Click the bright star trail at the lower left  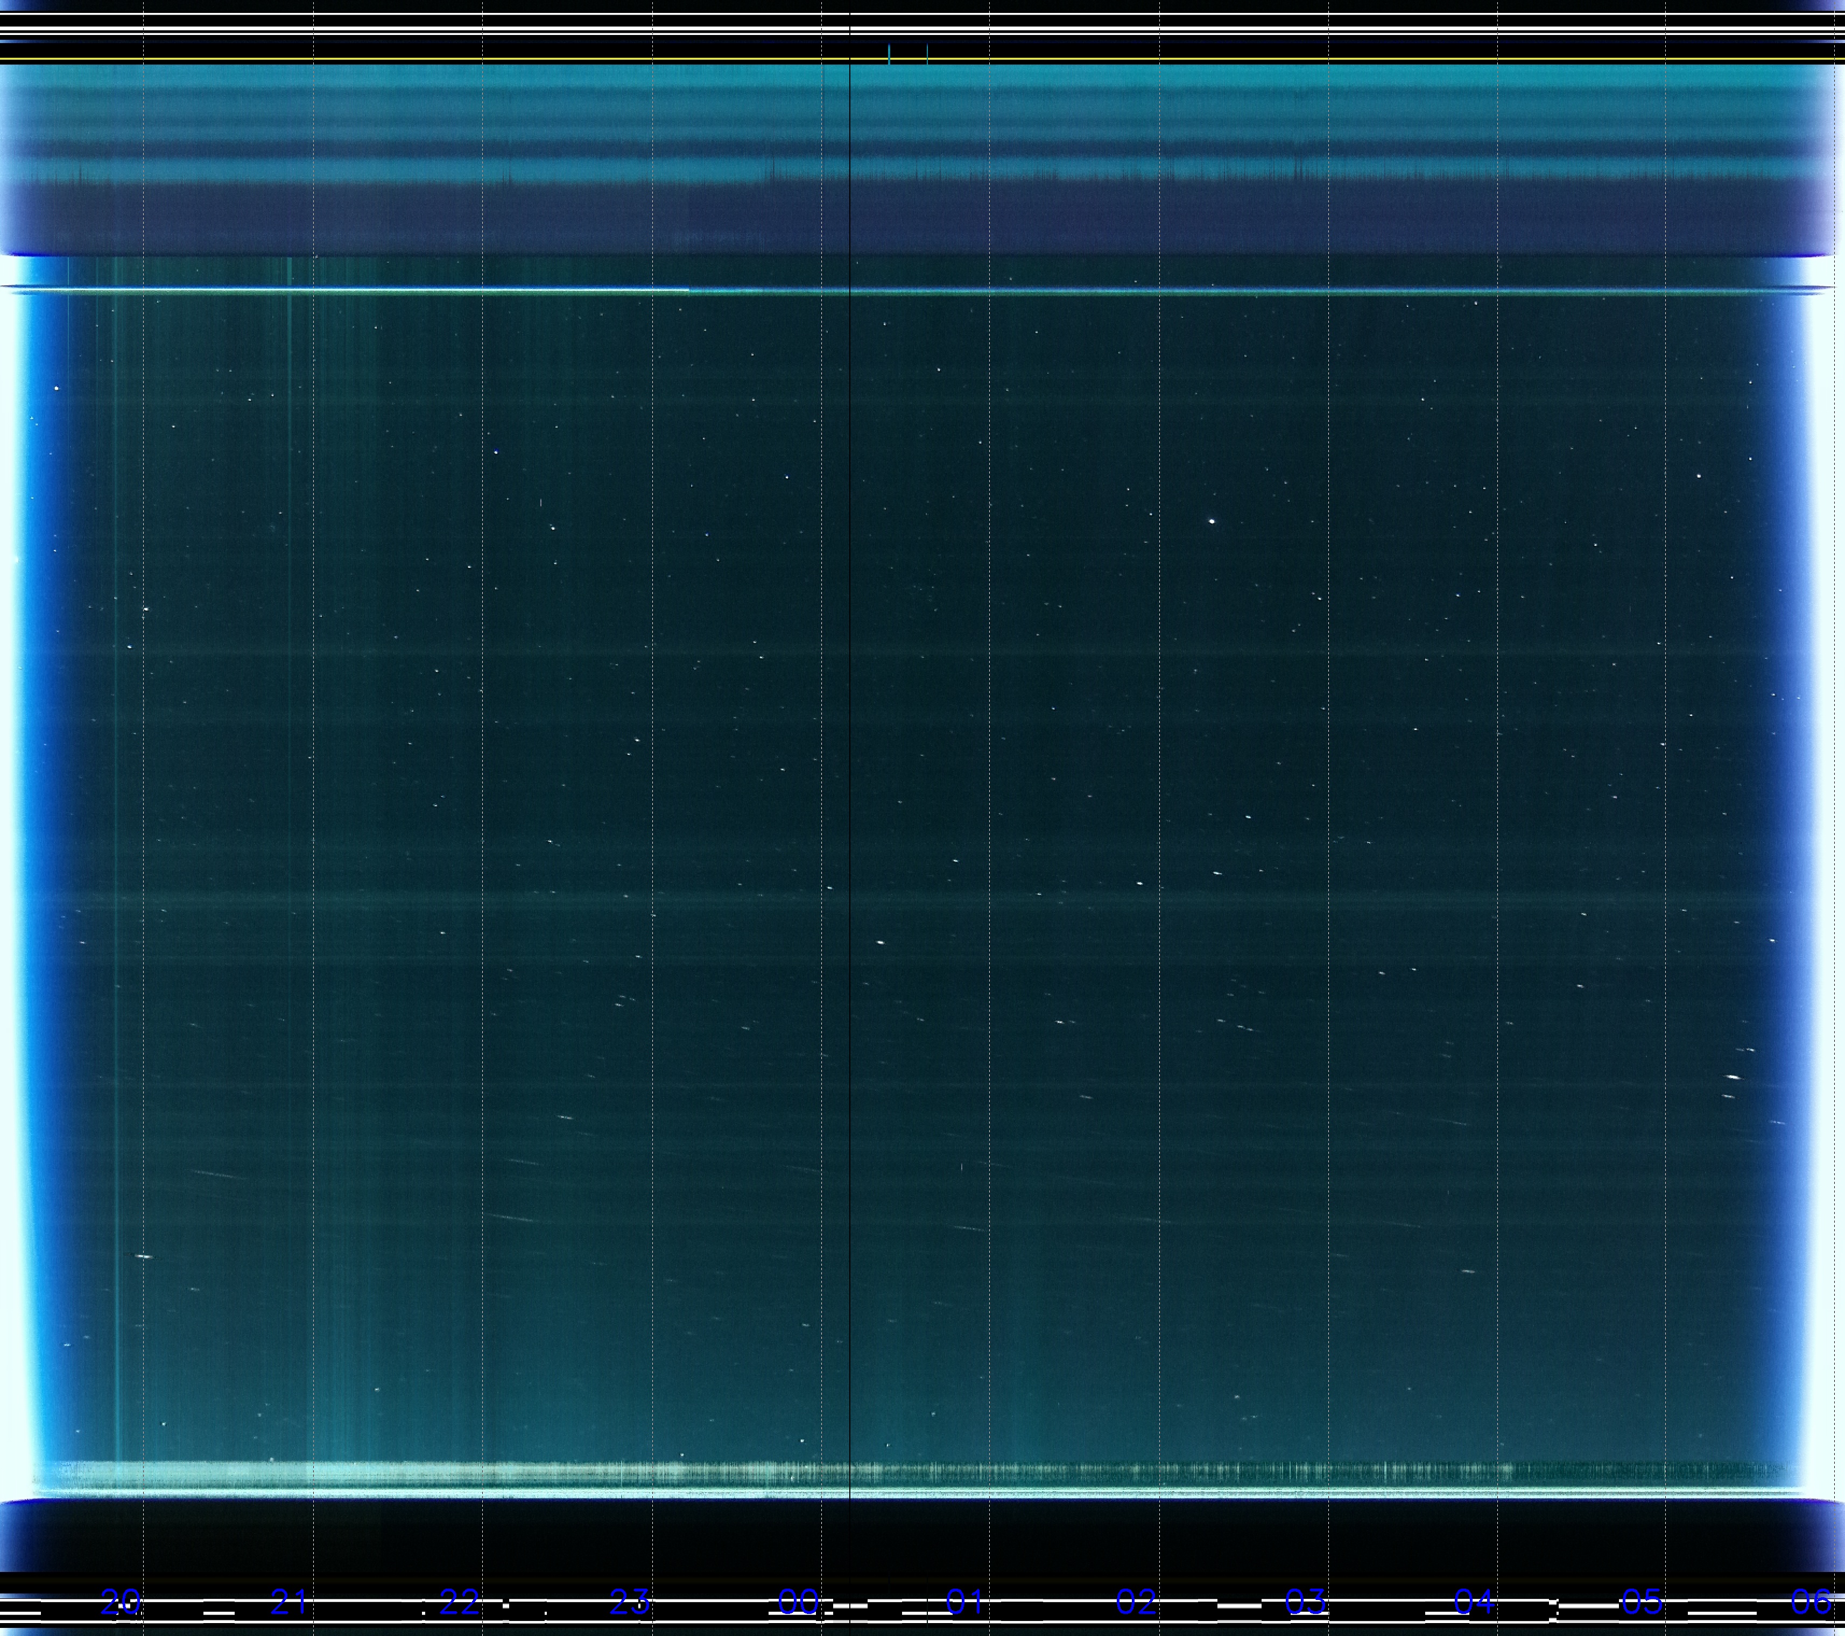[144, 1257]
